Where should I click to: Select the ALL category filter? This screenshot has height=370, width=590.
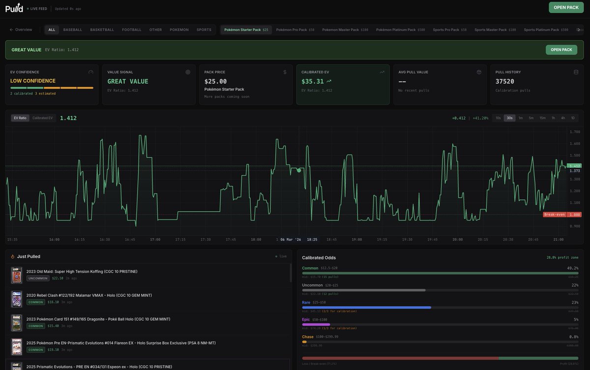coord(52,30)
